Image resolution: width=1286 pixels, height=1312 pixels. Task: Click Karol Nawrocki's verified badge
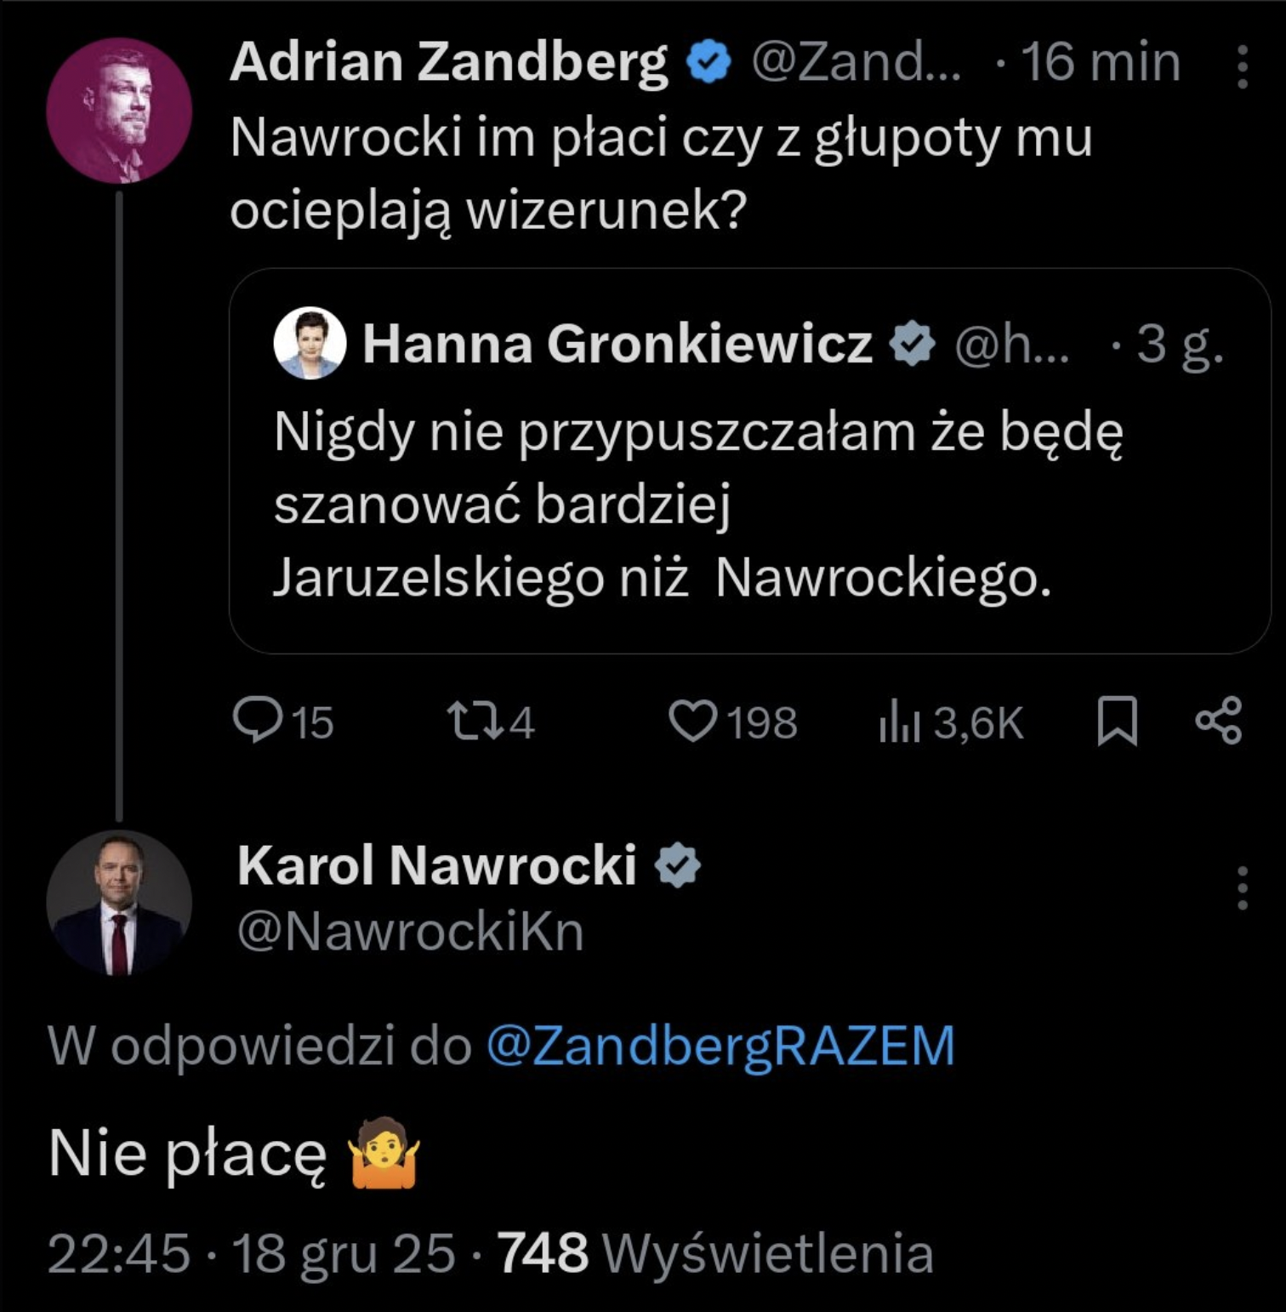pos(678,866)
